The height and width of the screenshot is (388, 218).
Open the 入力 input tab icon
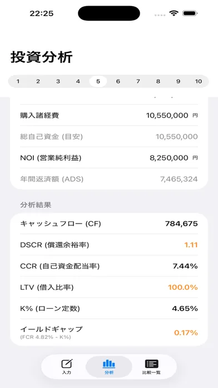(x=67, y=363)
